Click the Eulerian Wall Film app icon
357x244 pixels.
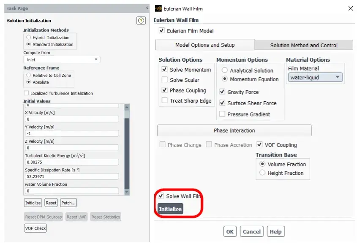158,8
